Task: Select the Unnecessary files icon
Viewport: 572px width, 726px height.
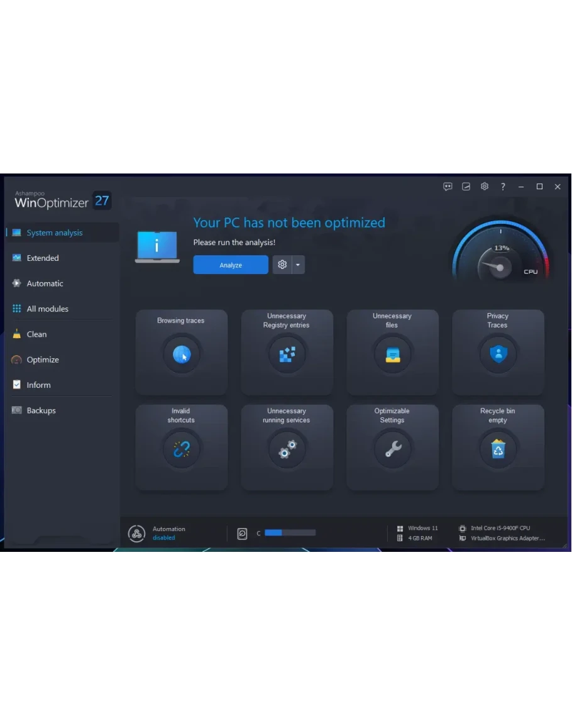Action: [x=392, y=355]
